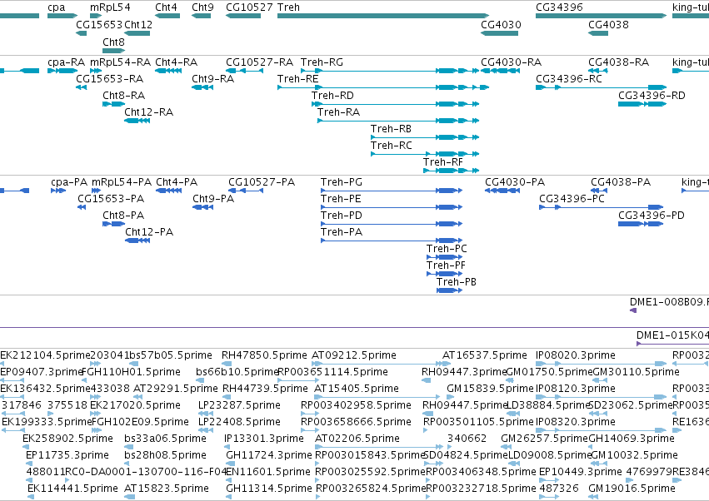Select the Cht8 gene glyph
The width and height of the screenshot is (709, 501).
pos(114,51)
